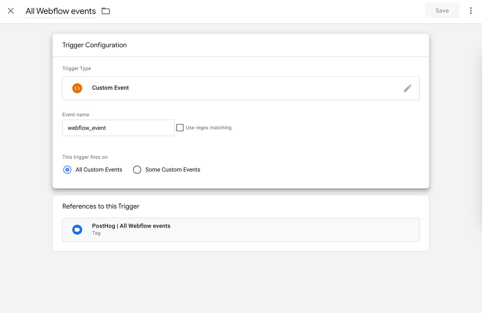
Task: Open the three-dot more options menu
Action: point(470,11)
